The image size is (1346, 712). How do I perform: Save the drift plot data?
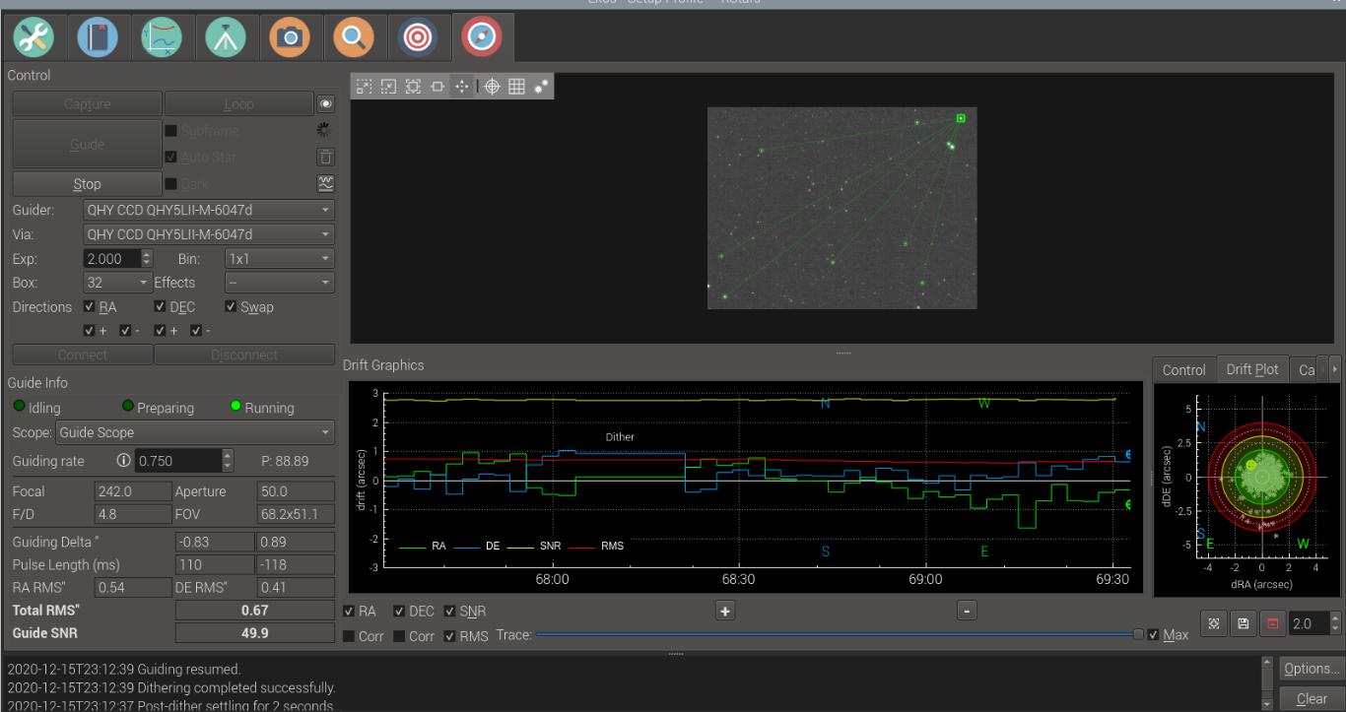coord(1243,623)
